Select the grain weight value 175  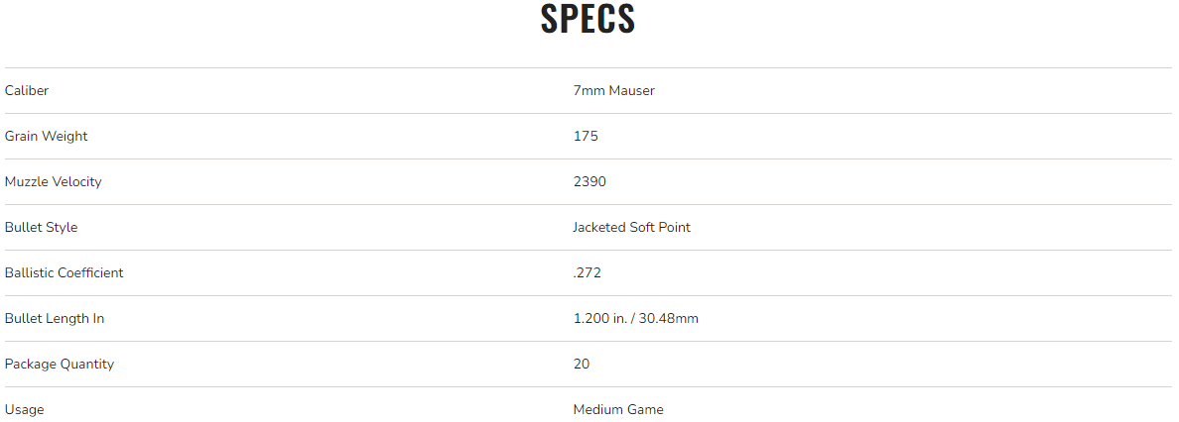pos(586,136)
